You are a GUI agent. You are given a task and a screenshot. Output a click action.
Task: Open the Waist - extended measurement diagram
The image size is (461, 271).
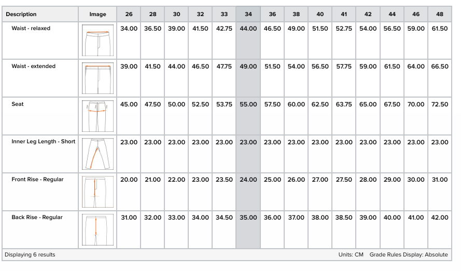[x=97, y=78]
